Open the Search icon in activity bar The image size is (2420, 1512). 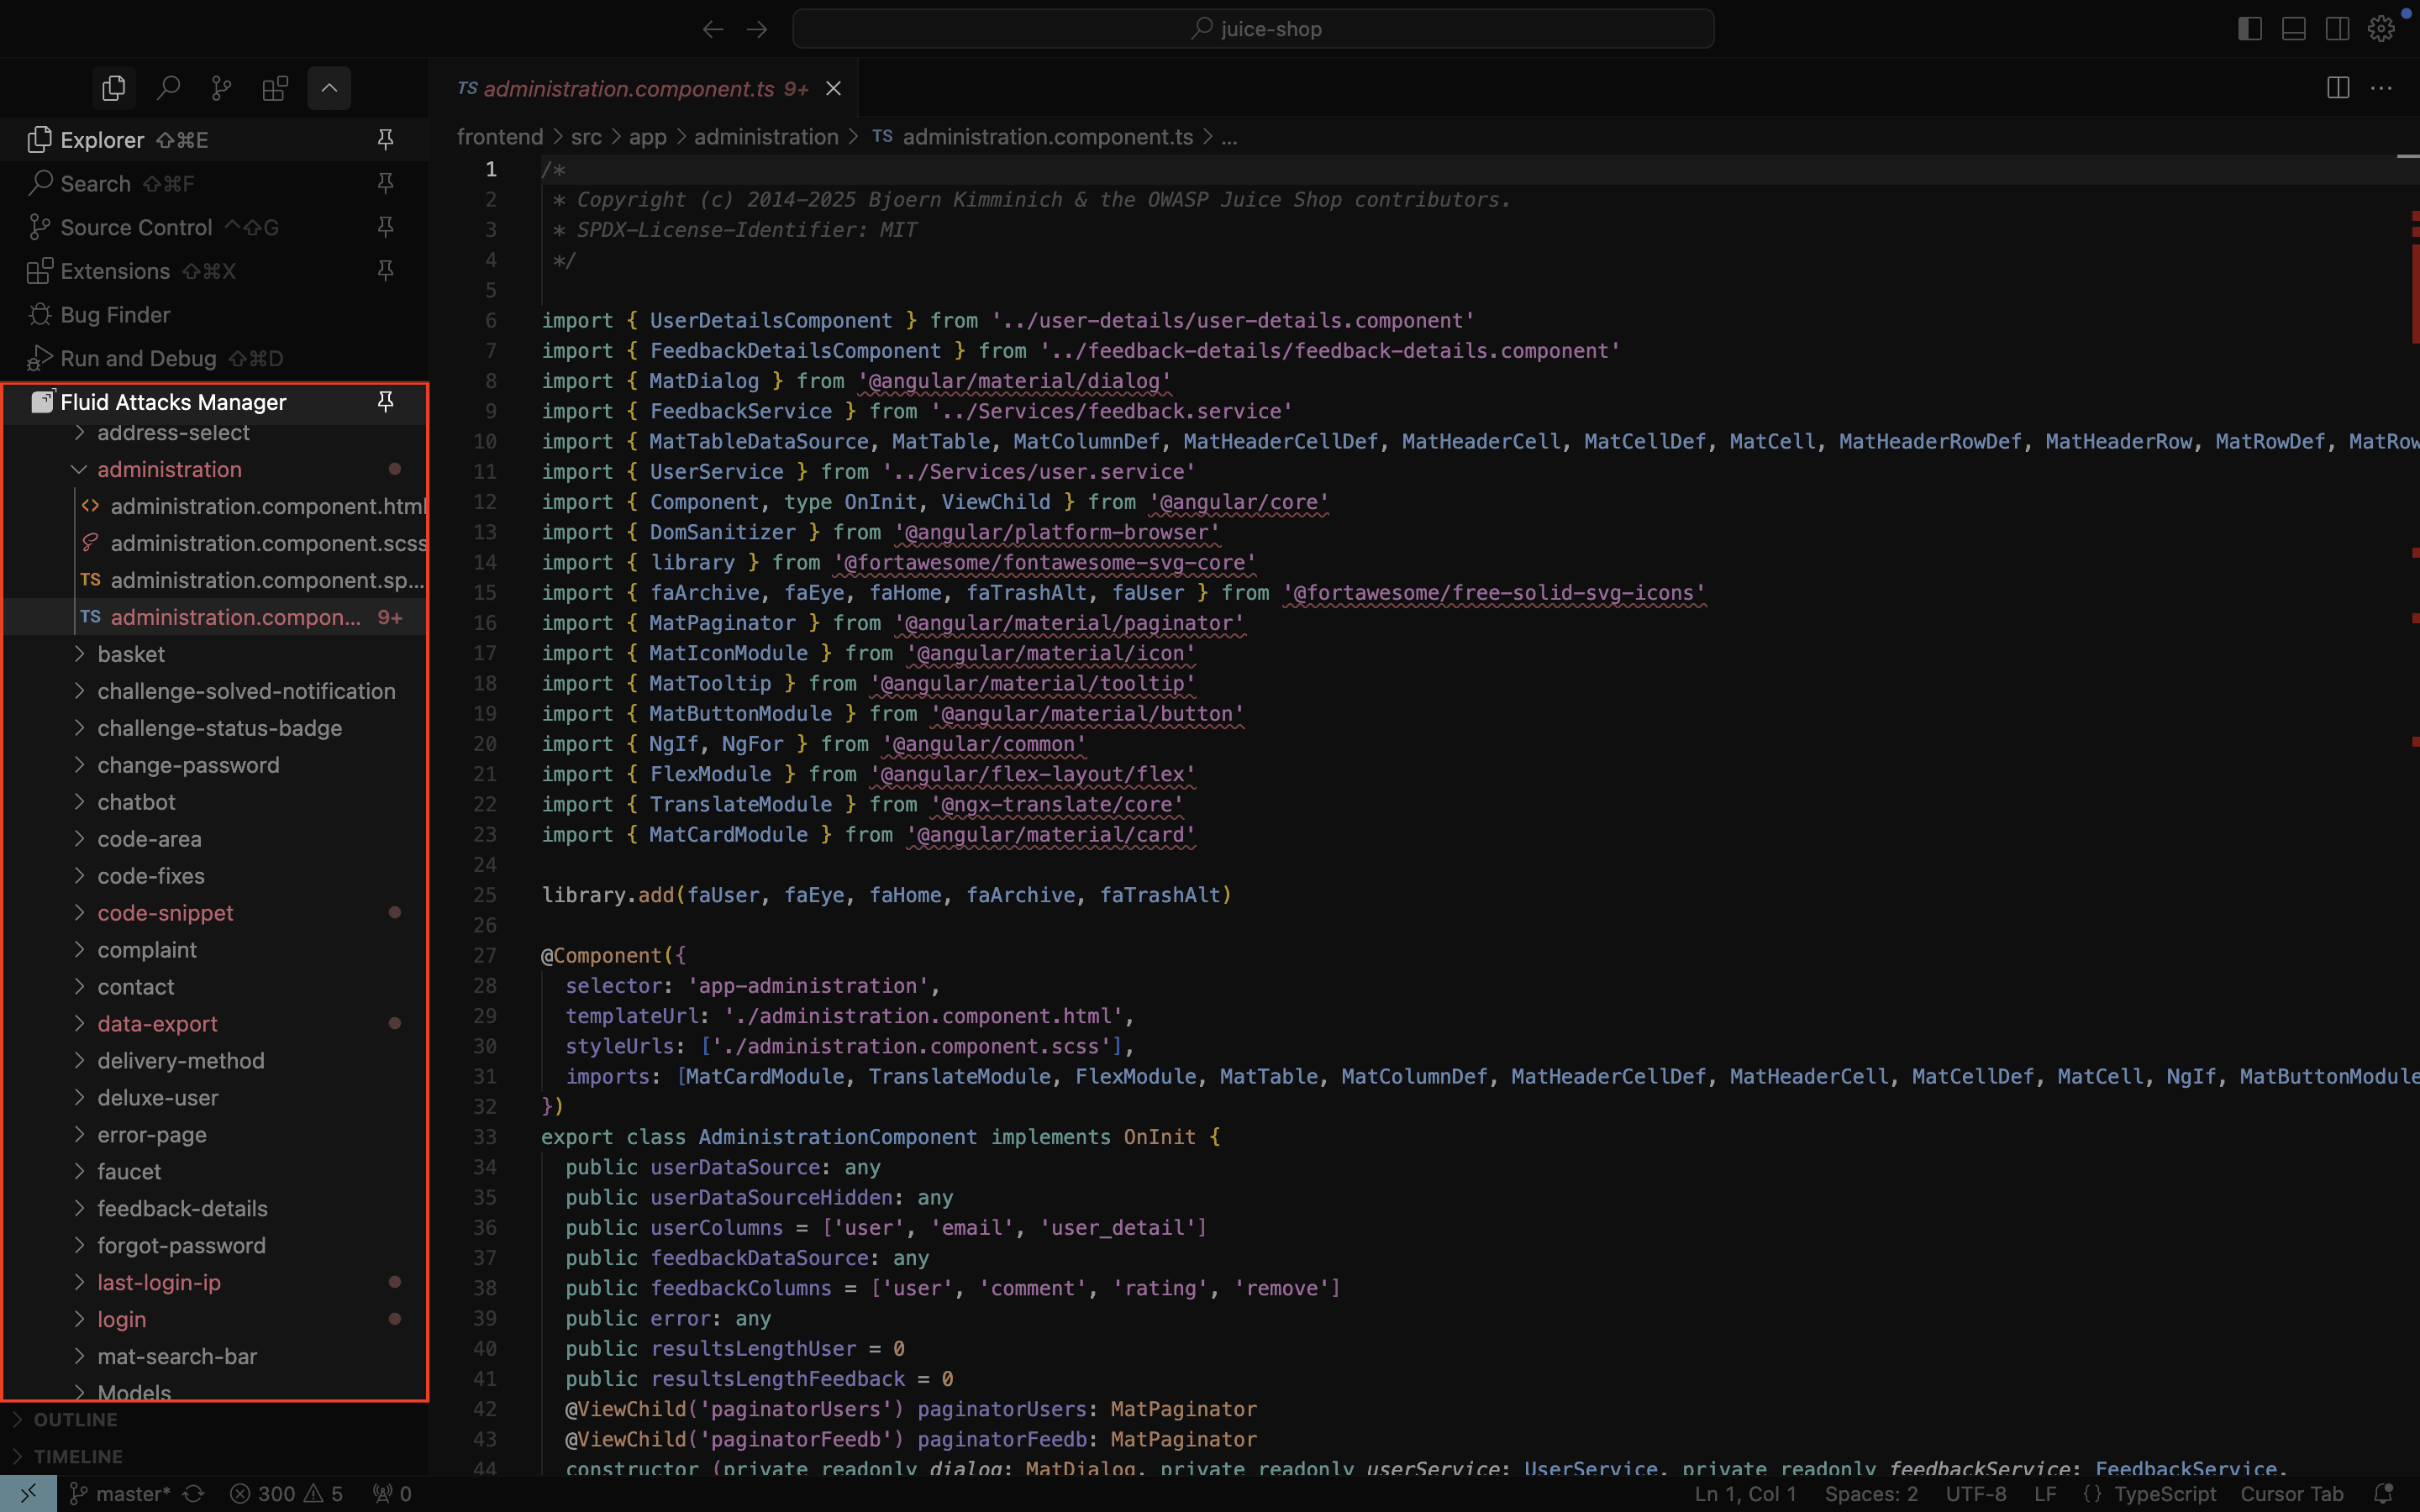coord(168,88)
